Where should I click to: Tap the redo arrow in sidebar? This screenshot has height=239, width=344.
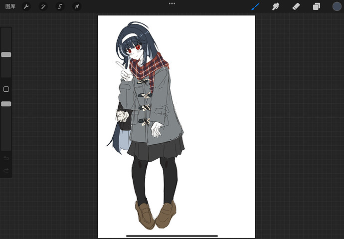(6, 170)
